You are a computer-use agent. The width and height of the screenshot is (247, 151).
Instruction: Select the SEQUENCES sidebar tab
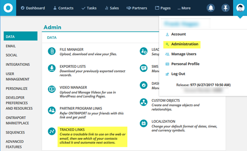pyautogui.click(x=15, y=132)
